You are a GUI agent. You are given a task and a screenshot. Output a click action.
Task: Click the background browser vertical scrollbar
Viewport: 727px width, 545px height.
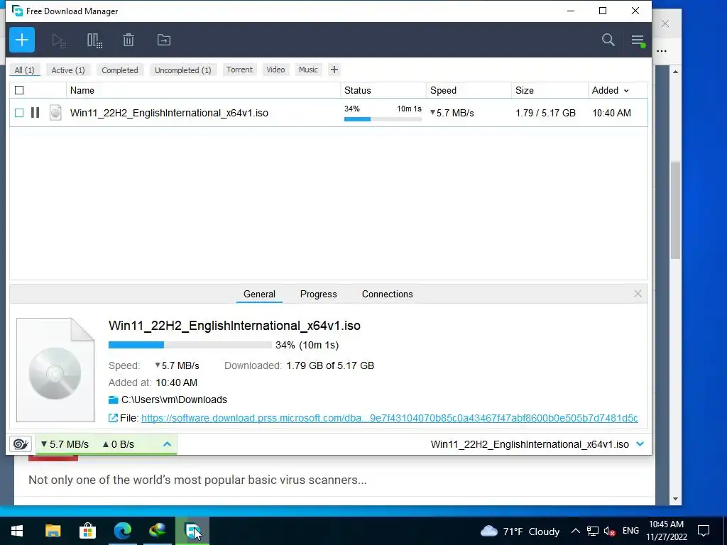pyautogui.click(x=676, y=210)
